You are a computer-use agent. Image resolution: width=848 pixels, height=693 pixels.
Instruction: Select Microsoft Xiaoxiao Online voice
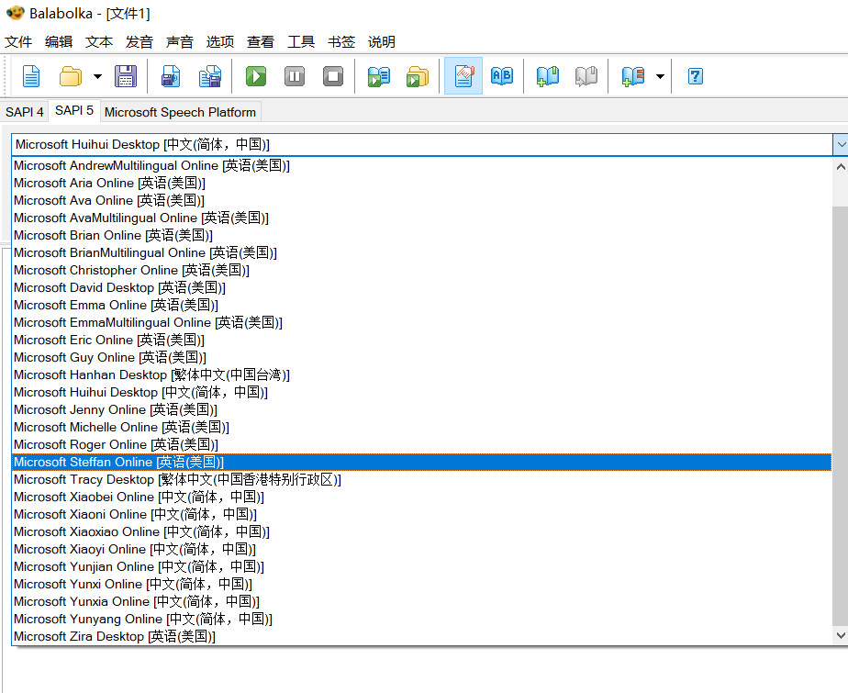(422, 531)
